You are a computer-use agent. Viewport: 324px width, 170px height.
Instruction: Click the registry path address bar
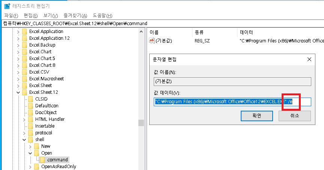click(162, 23)
